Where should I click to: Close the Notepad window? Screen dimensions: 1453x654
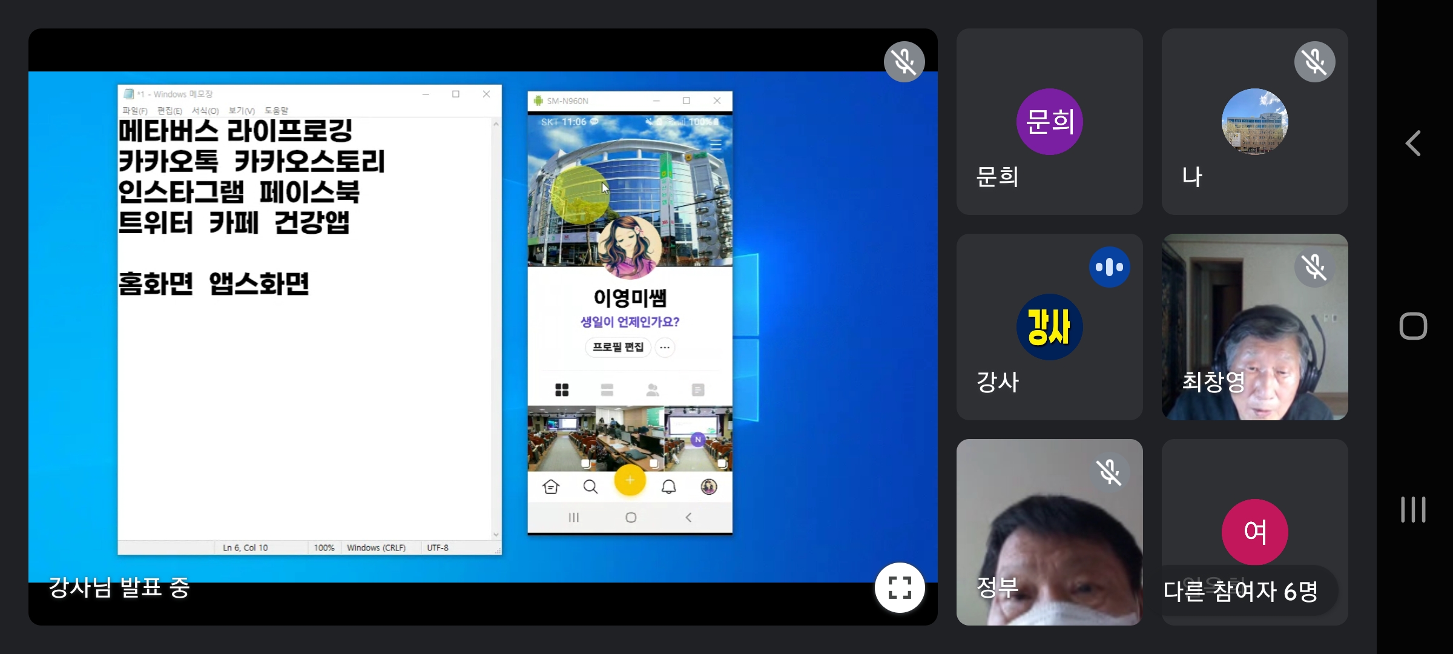[486, 94]
